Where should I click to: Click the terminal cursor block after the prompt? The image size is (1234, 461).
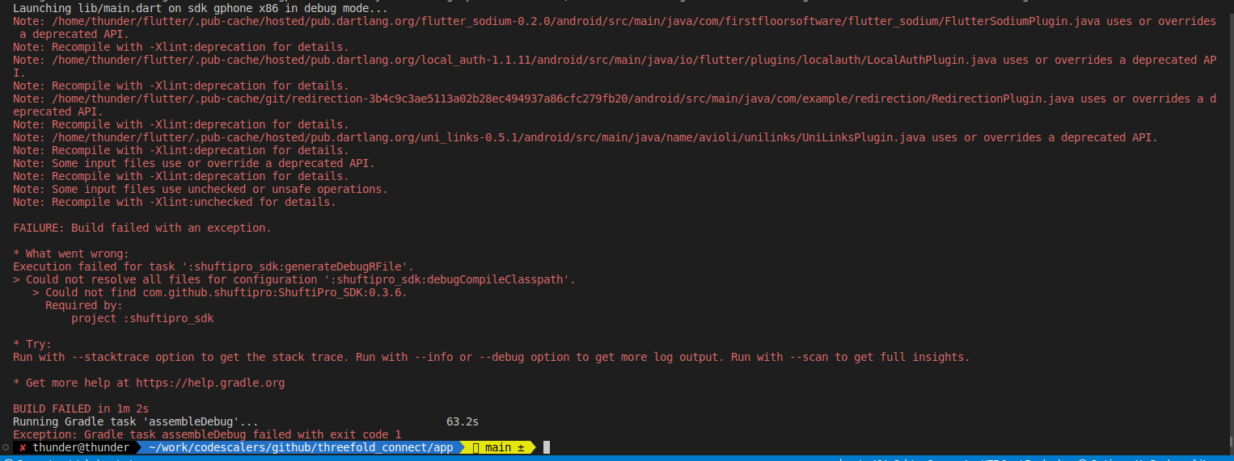(547, 447)
